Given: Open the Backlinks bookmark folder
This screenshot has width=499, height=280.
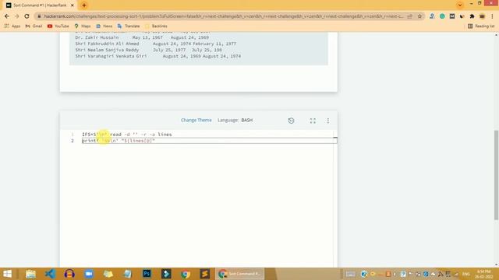Looking at the screenshot, I should click(x=156, y=26).
